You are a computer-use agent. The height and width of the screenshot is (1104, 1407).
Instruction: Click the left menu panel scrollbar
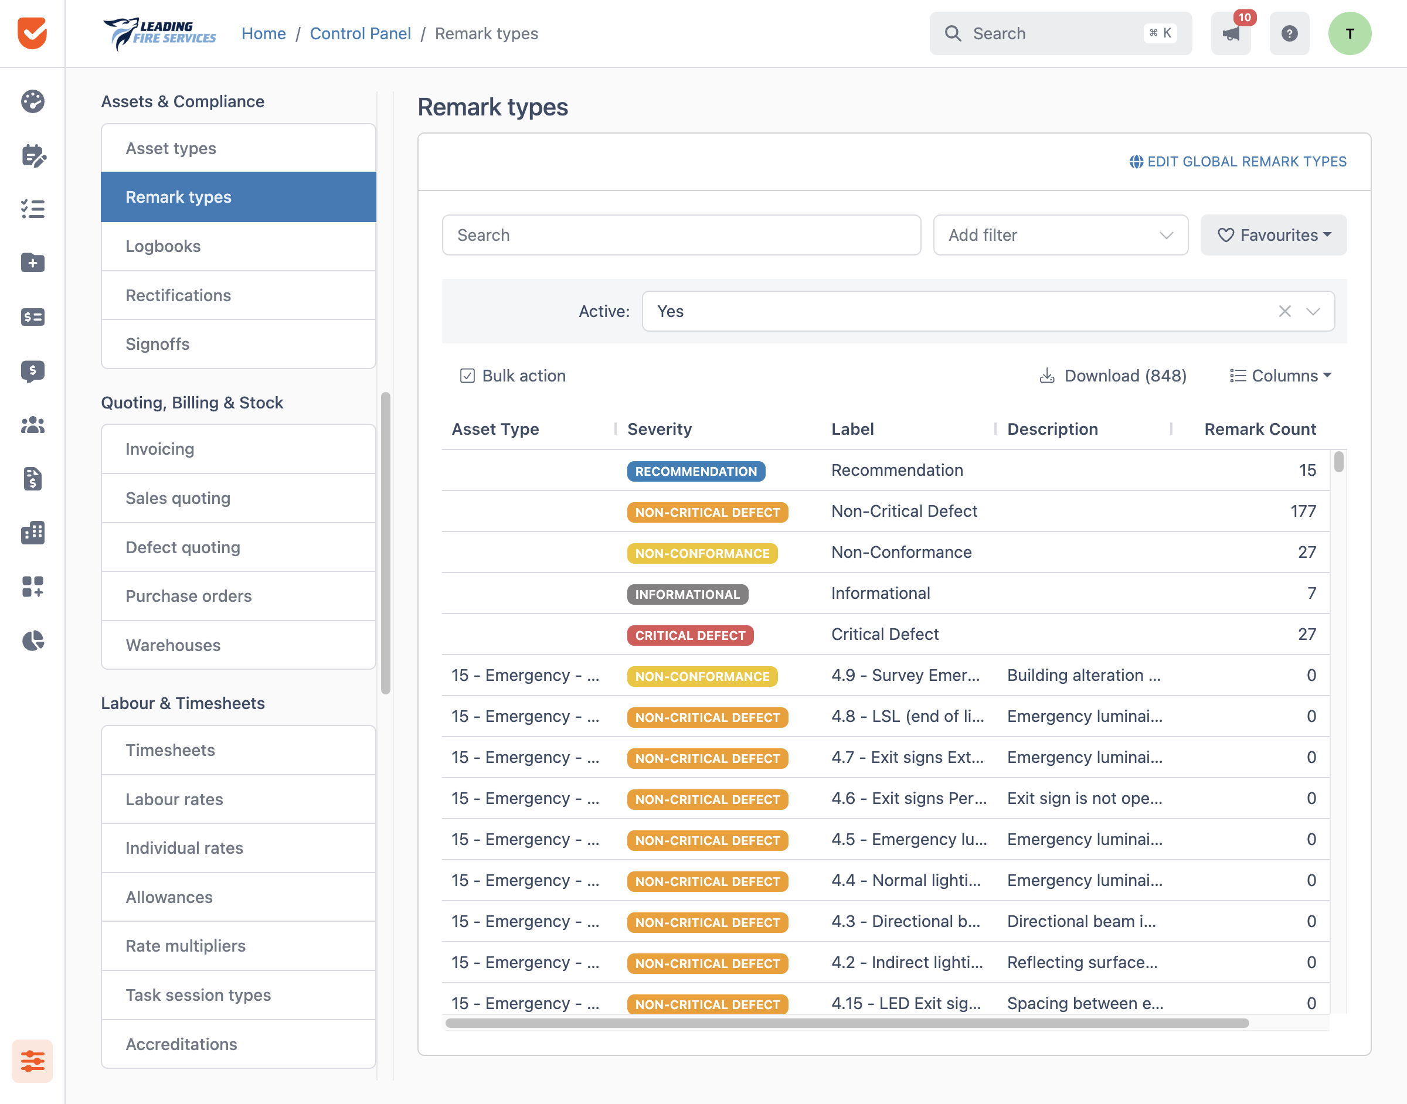pos(385,543)
